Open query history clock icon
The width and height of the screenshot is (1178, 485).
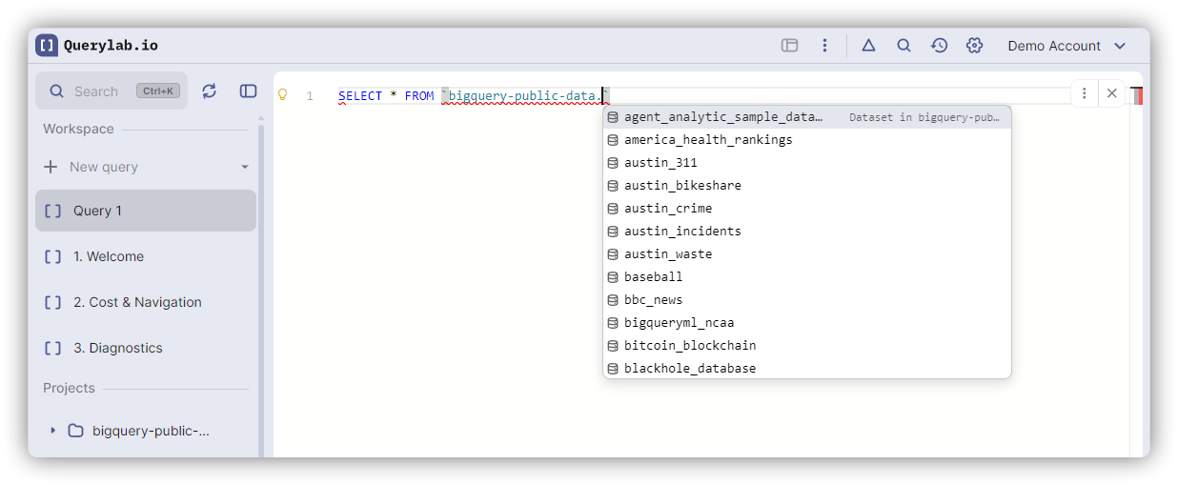(x=939, y=46)
